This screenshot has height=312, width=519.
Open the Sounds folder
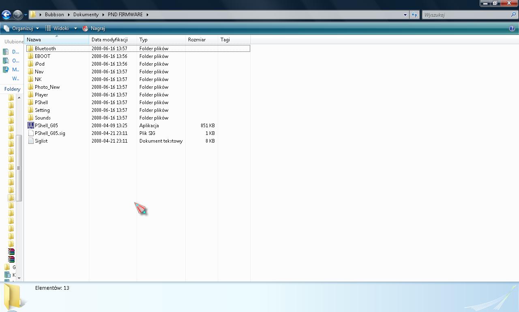coord(42,118)
